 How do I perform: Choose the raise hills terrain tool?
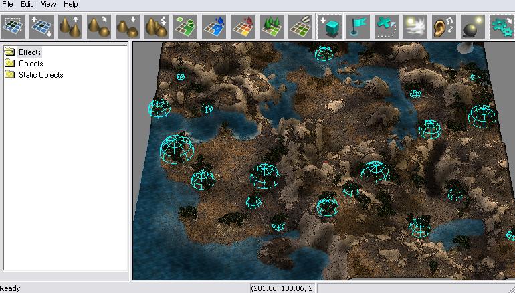[x=71, y=26]
